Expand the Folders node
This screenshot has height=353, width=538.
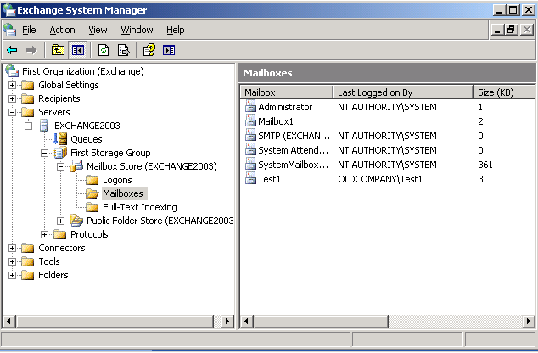tap(12, 275)
